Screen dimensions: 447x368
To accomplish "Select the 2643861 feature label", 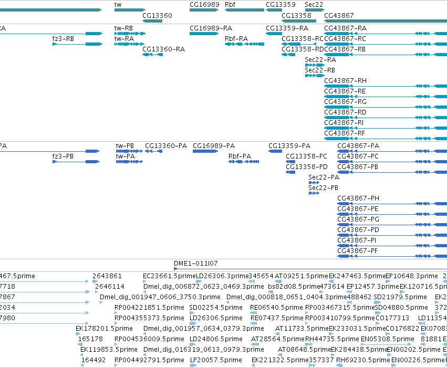I will 107,276.
